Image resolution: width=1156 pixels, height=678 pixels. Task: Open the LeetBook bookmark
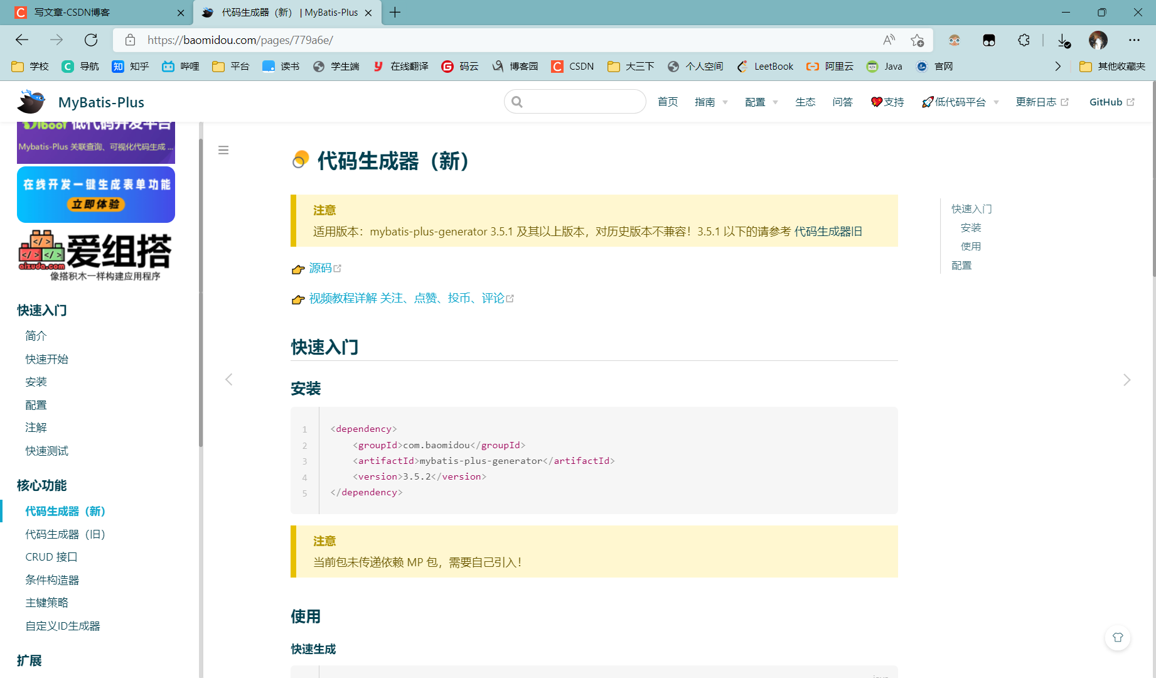click(x=765, y=67)
